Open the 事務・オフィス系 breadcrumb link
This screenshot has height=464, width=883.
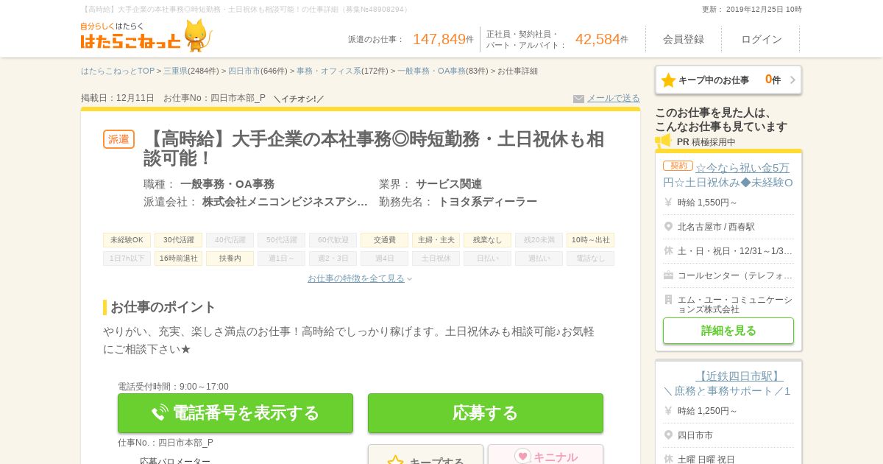tap(329, 71)
